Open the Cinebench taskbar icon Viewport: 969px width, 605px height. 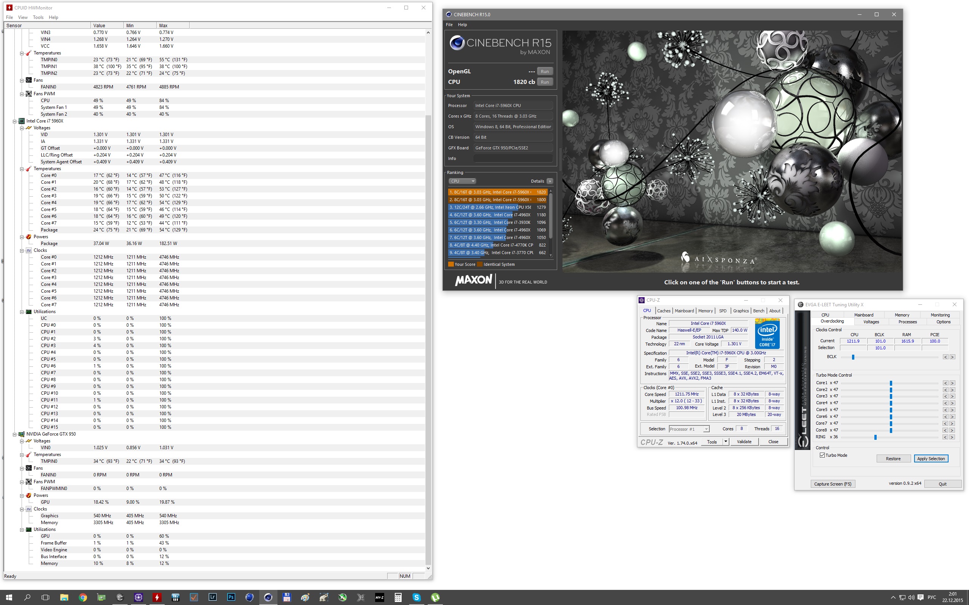268,597
